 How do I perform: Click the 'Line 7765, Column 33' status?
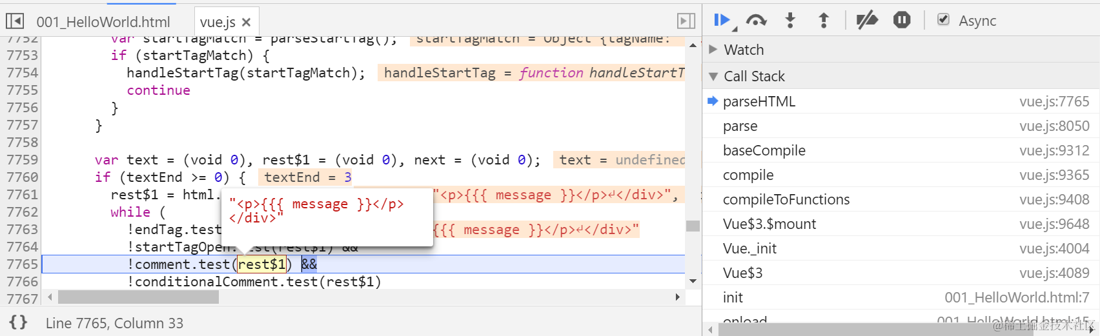point(114,323)
